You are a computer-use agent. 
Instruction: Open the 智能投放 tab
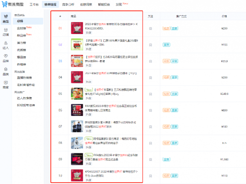tap(104, 4)
